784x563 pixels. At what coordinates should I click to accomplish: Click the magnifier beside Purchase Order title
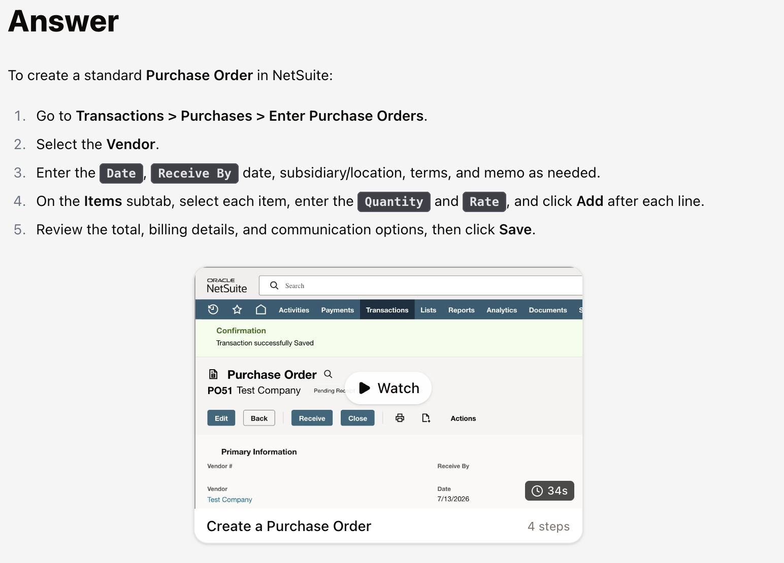point(328,374)
